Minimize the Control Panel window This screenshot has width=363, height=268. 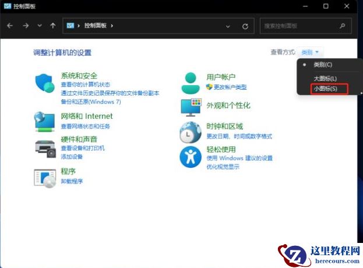point(305,6)
